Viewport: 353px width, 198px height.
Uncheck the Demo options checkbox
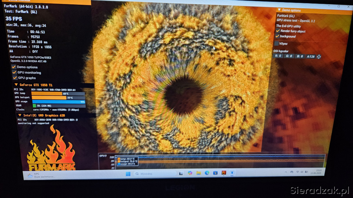click(x=14, y=67)
